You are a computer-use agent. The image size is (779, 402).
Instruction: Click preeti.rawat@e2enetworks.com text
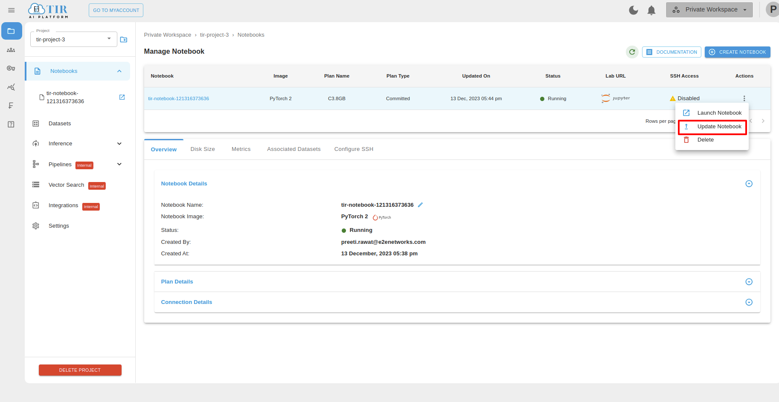[x=384, y=242]
